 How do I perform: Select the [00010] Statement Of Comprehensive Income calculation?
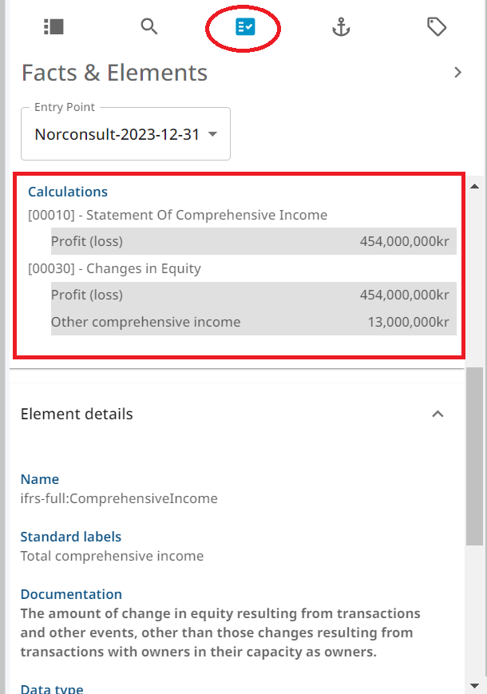[x=176, y=215]
